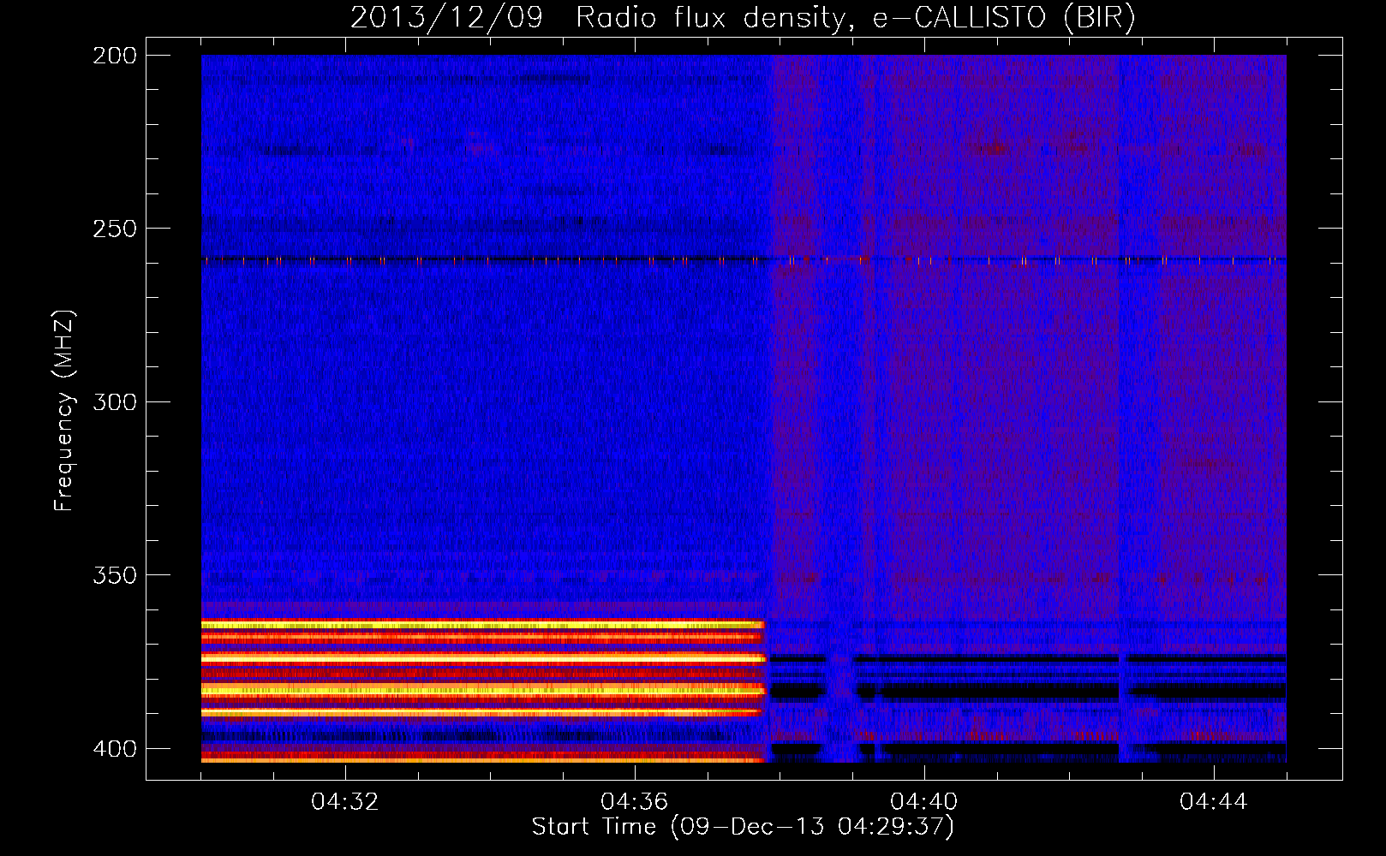Click the 04:40 time tick label
Screen dimensions: 1386x856
(924, 801)
